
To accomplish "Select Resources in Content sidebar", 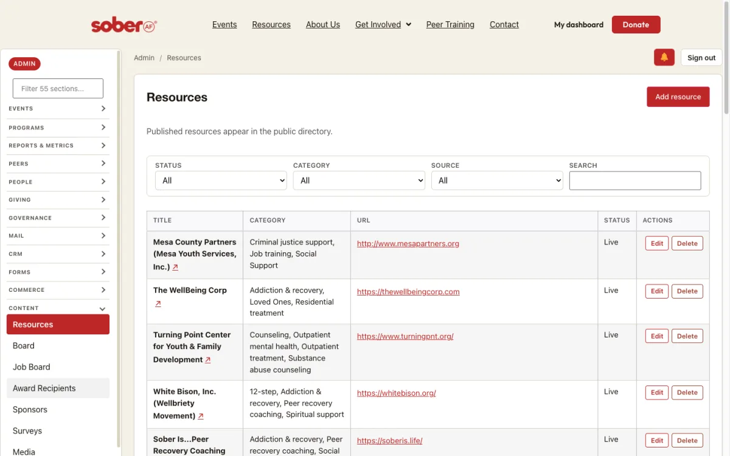I will pyautogui.click(x=58, y=325).
